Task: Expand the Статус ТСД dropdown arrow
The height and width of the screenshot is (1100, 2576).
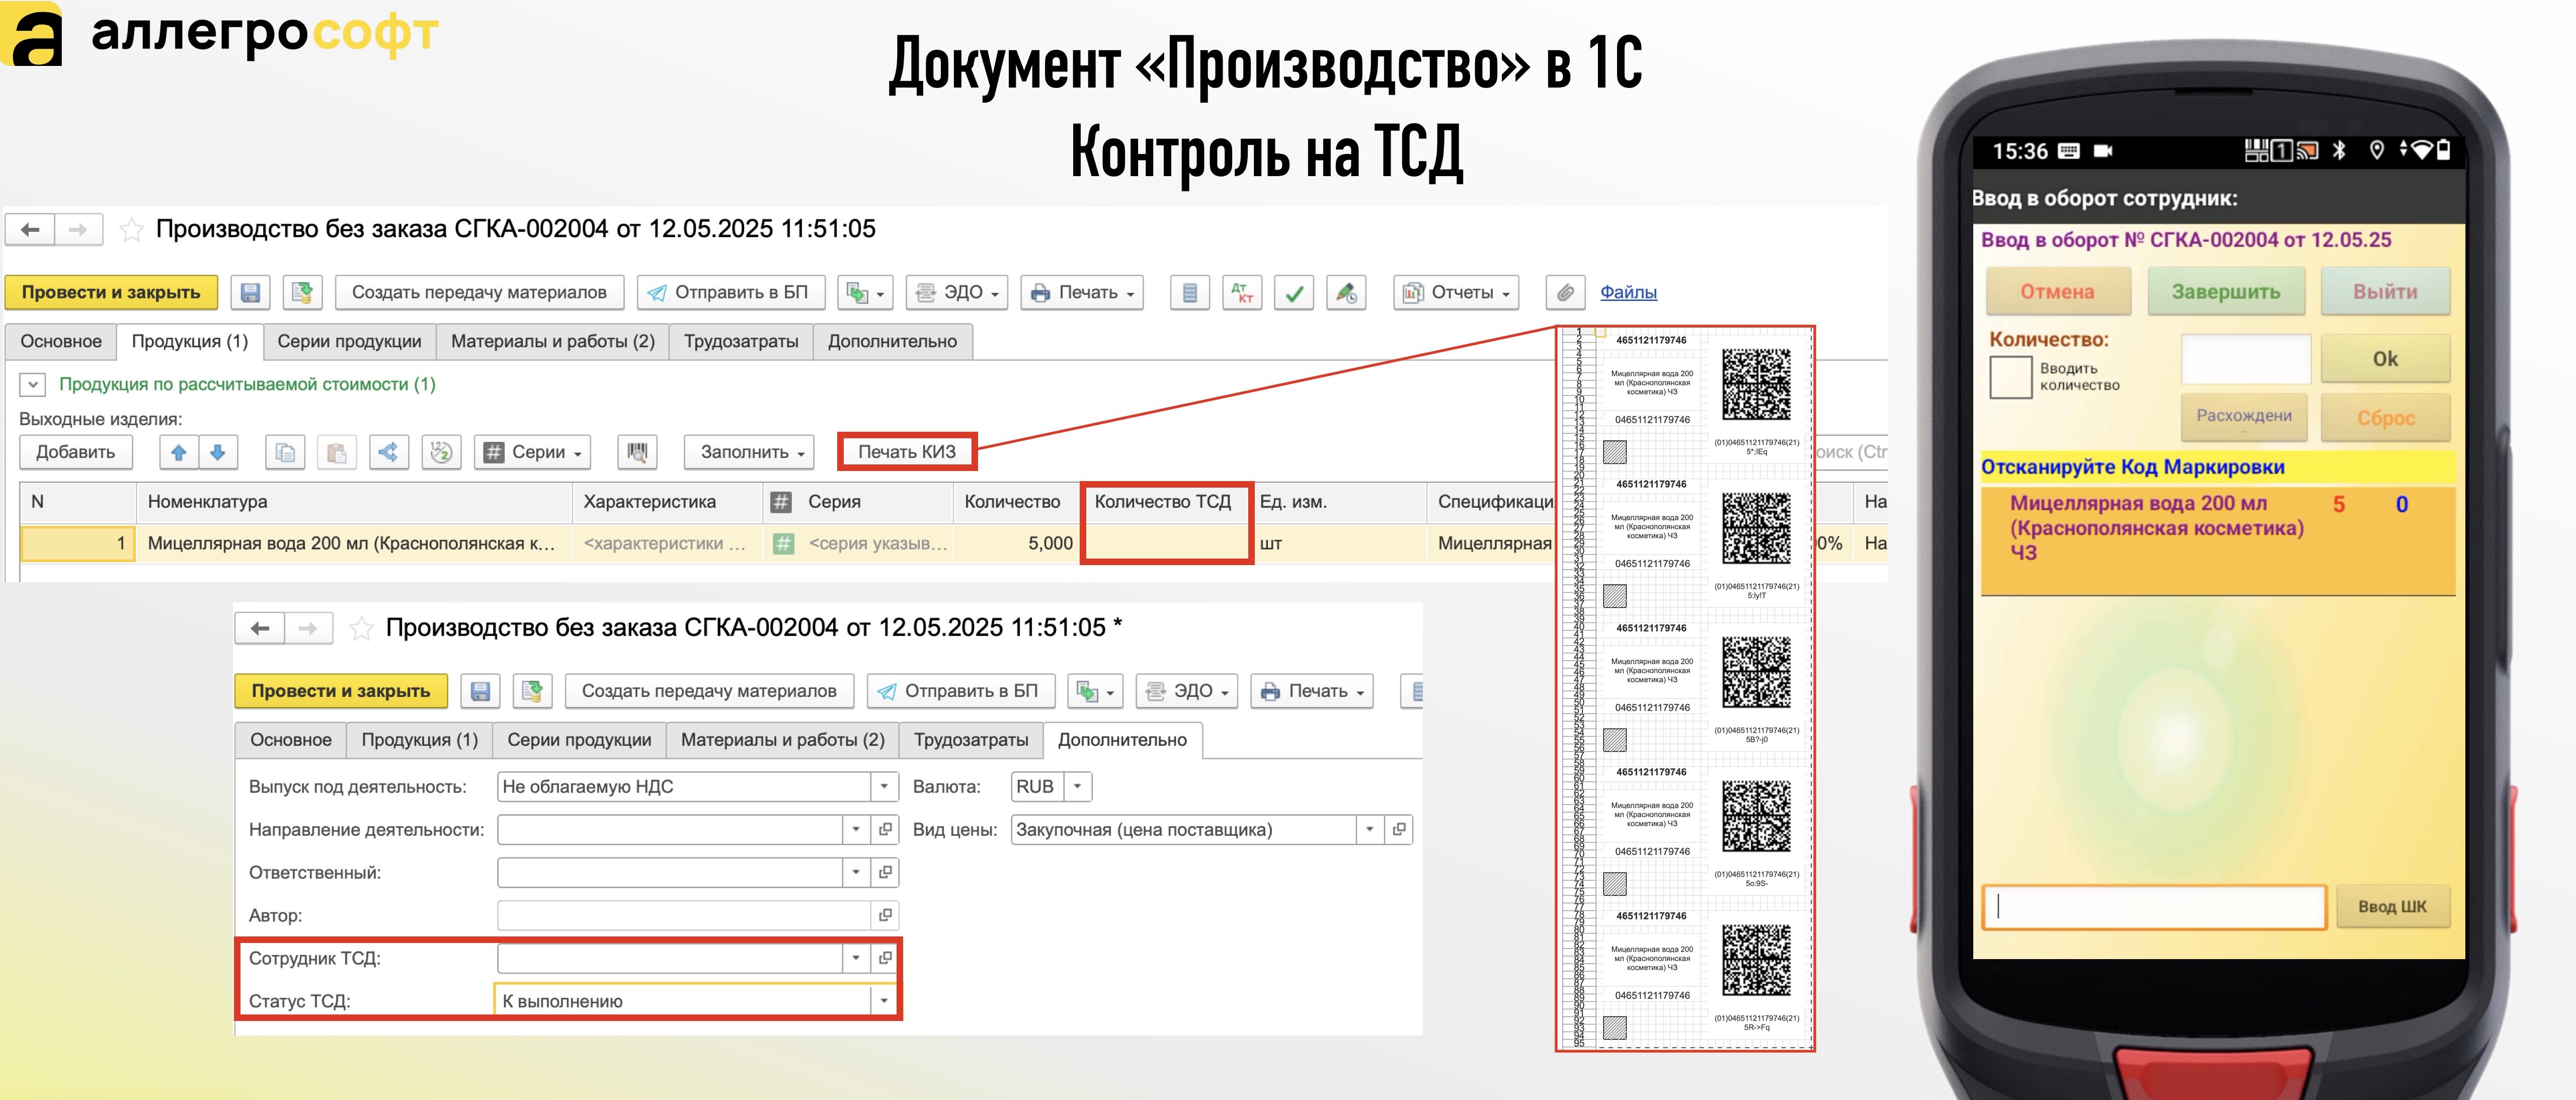Action: click(x=884, y=1001)
